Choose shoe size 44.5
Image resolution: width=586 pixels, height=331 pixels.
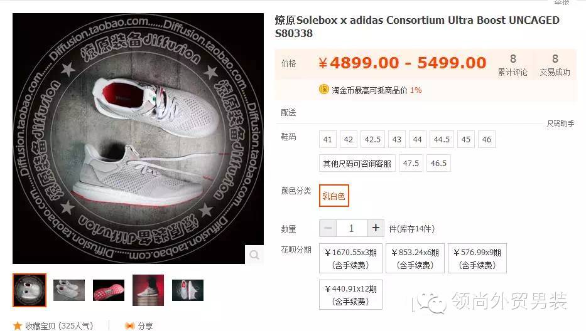[x=442, y=139]
